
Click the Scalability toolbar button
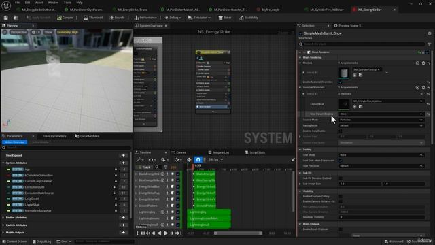pos(249,18)
